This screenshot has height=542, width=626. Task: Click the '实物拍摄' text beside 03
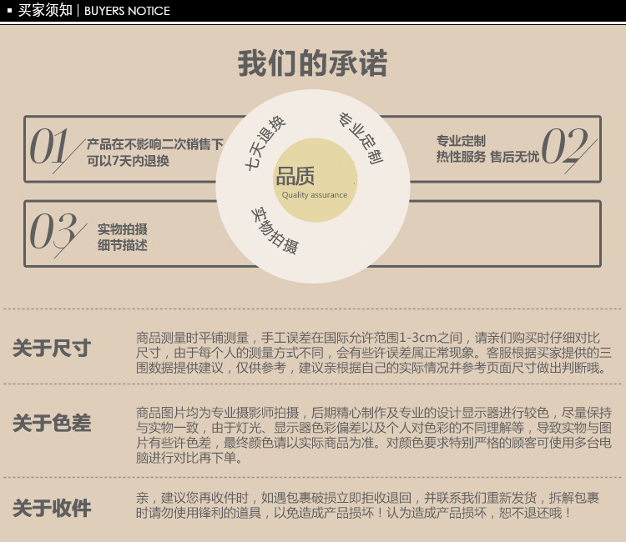(x=123, y=229)
